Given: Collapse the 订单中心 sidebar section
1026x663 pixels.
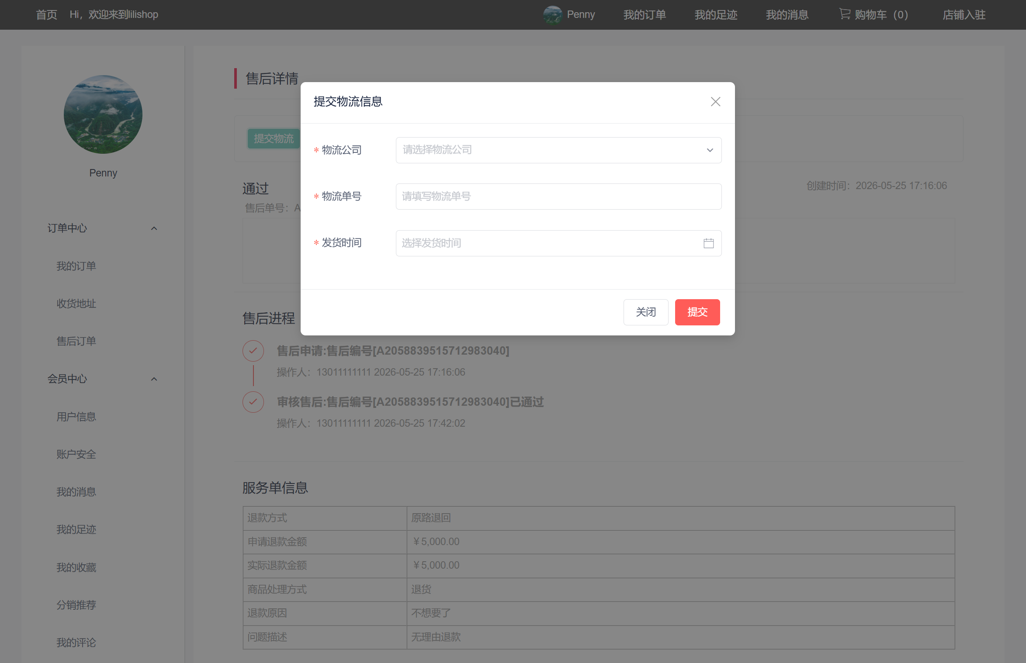Looking at the screenshot, I should point(154,228).
